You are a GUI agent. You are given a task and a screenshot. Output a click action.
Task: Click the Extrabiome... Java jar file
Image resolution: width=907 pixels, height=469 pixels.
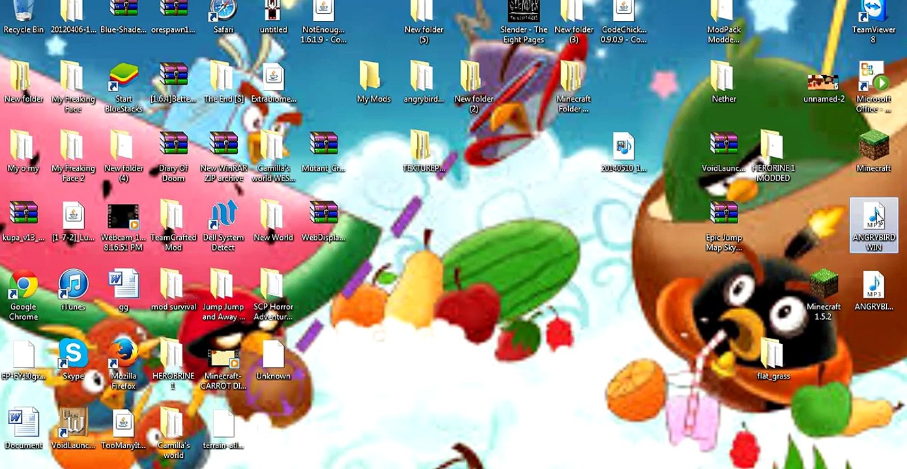pyautogui.click(x=274, y=83)
